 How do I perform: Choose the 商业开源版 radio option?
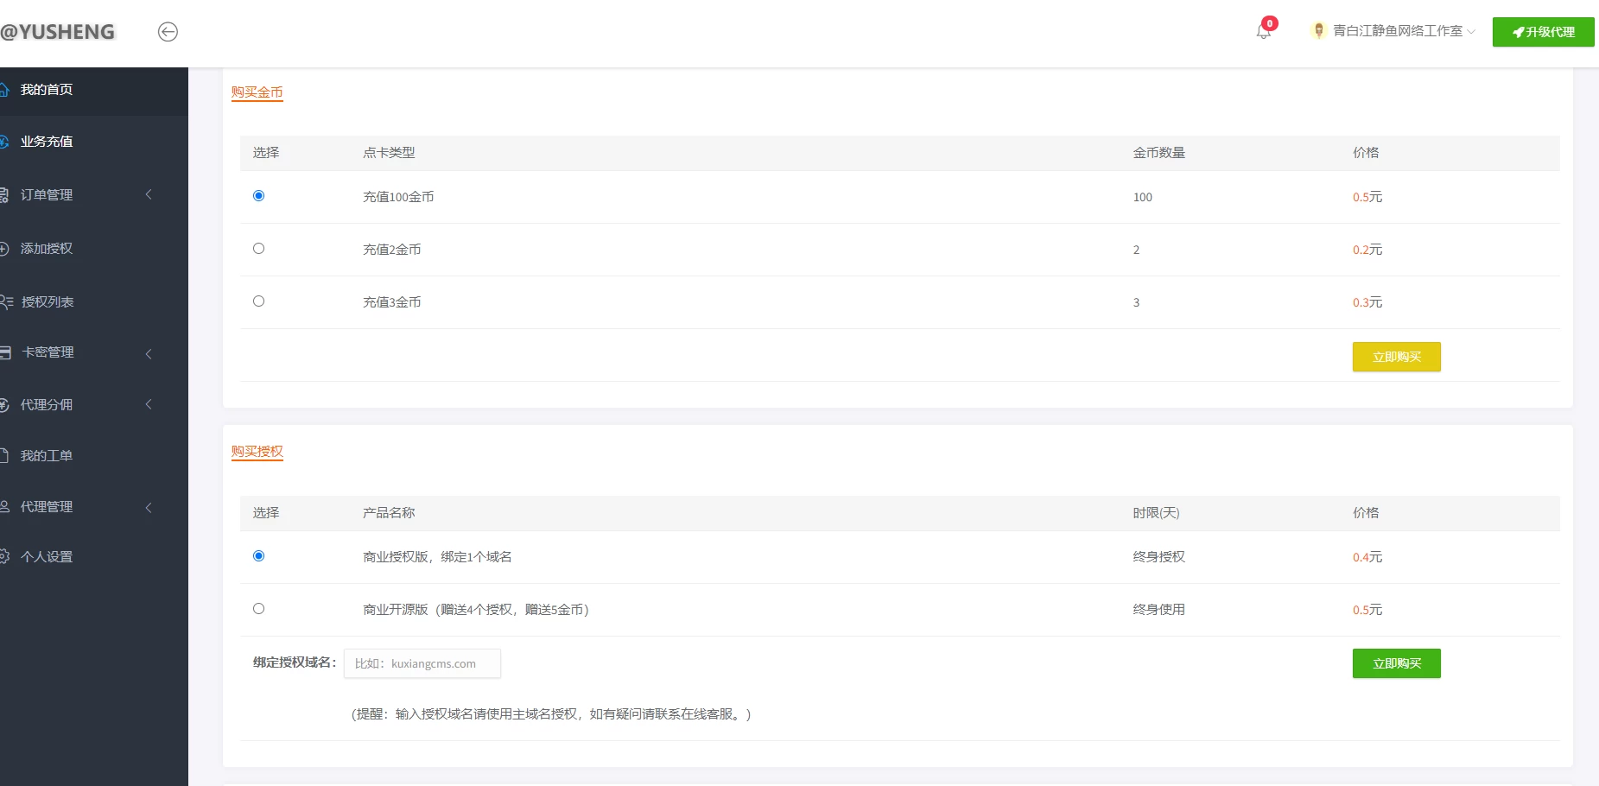tap(258, 609)
